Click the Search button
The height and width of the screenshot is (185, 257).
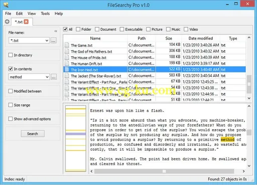33,134
